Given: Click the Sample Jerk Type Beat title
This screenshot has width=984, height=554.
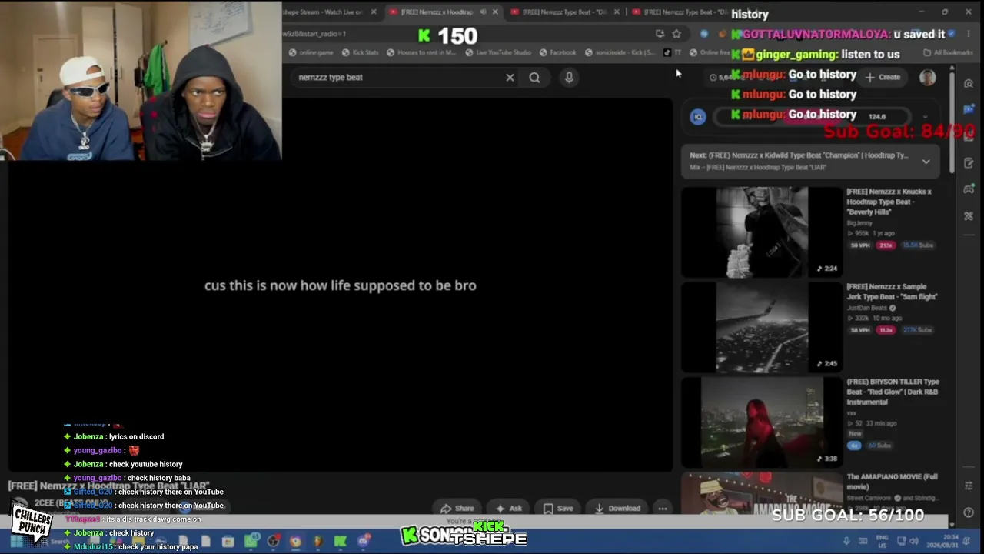Looking at the screenshot, I should [892, 292].
